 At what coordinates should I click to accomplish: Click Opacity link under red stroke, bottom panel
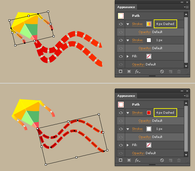(x=145, y=121)
